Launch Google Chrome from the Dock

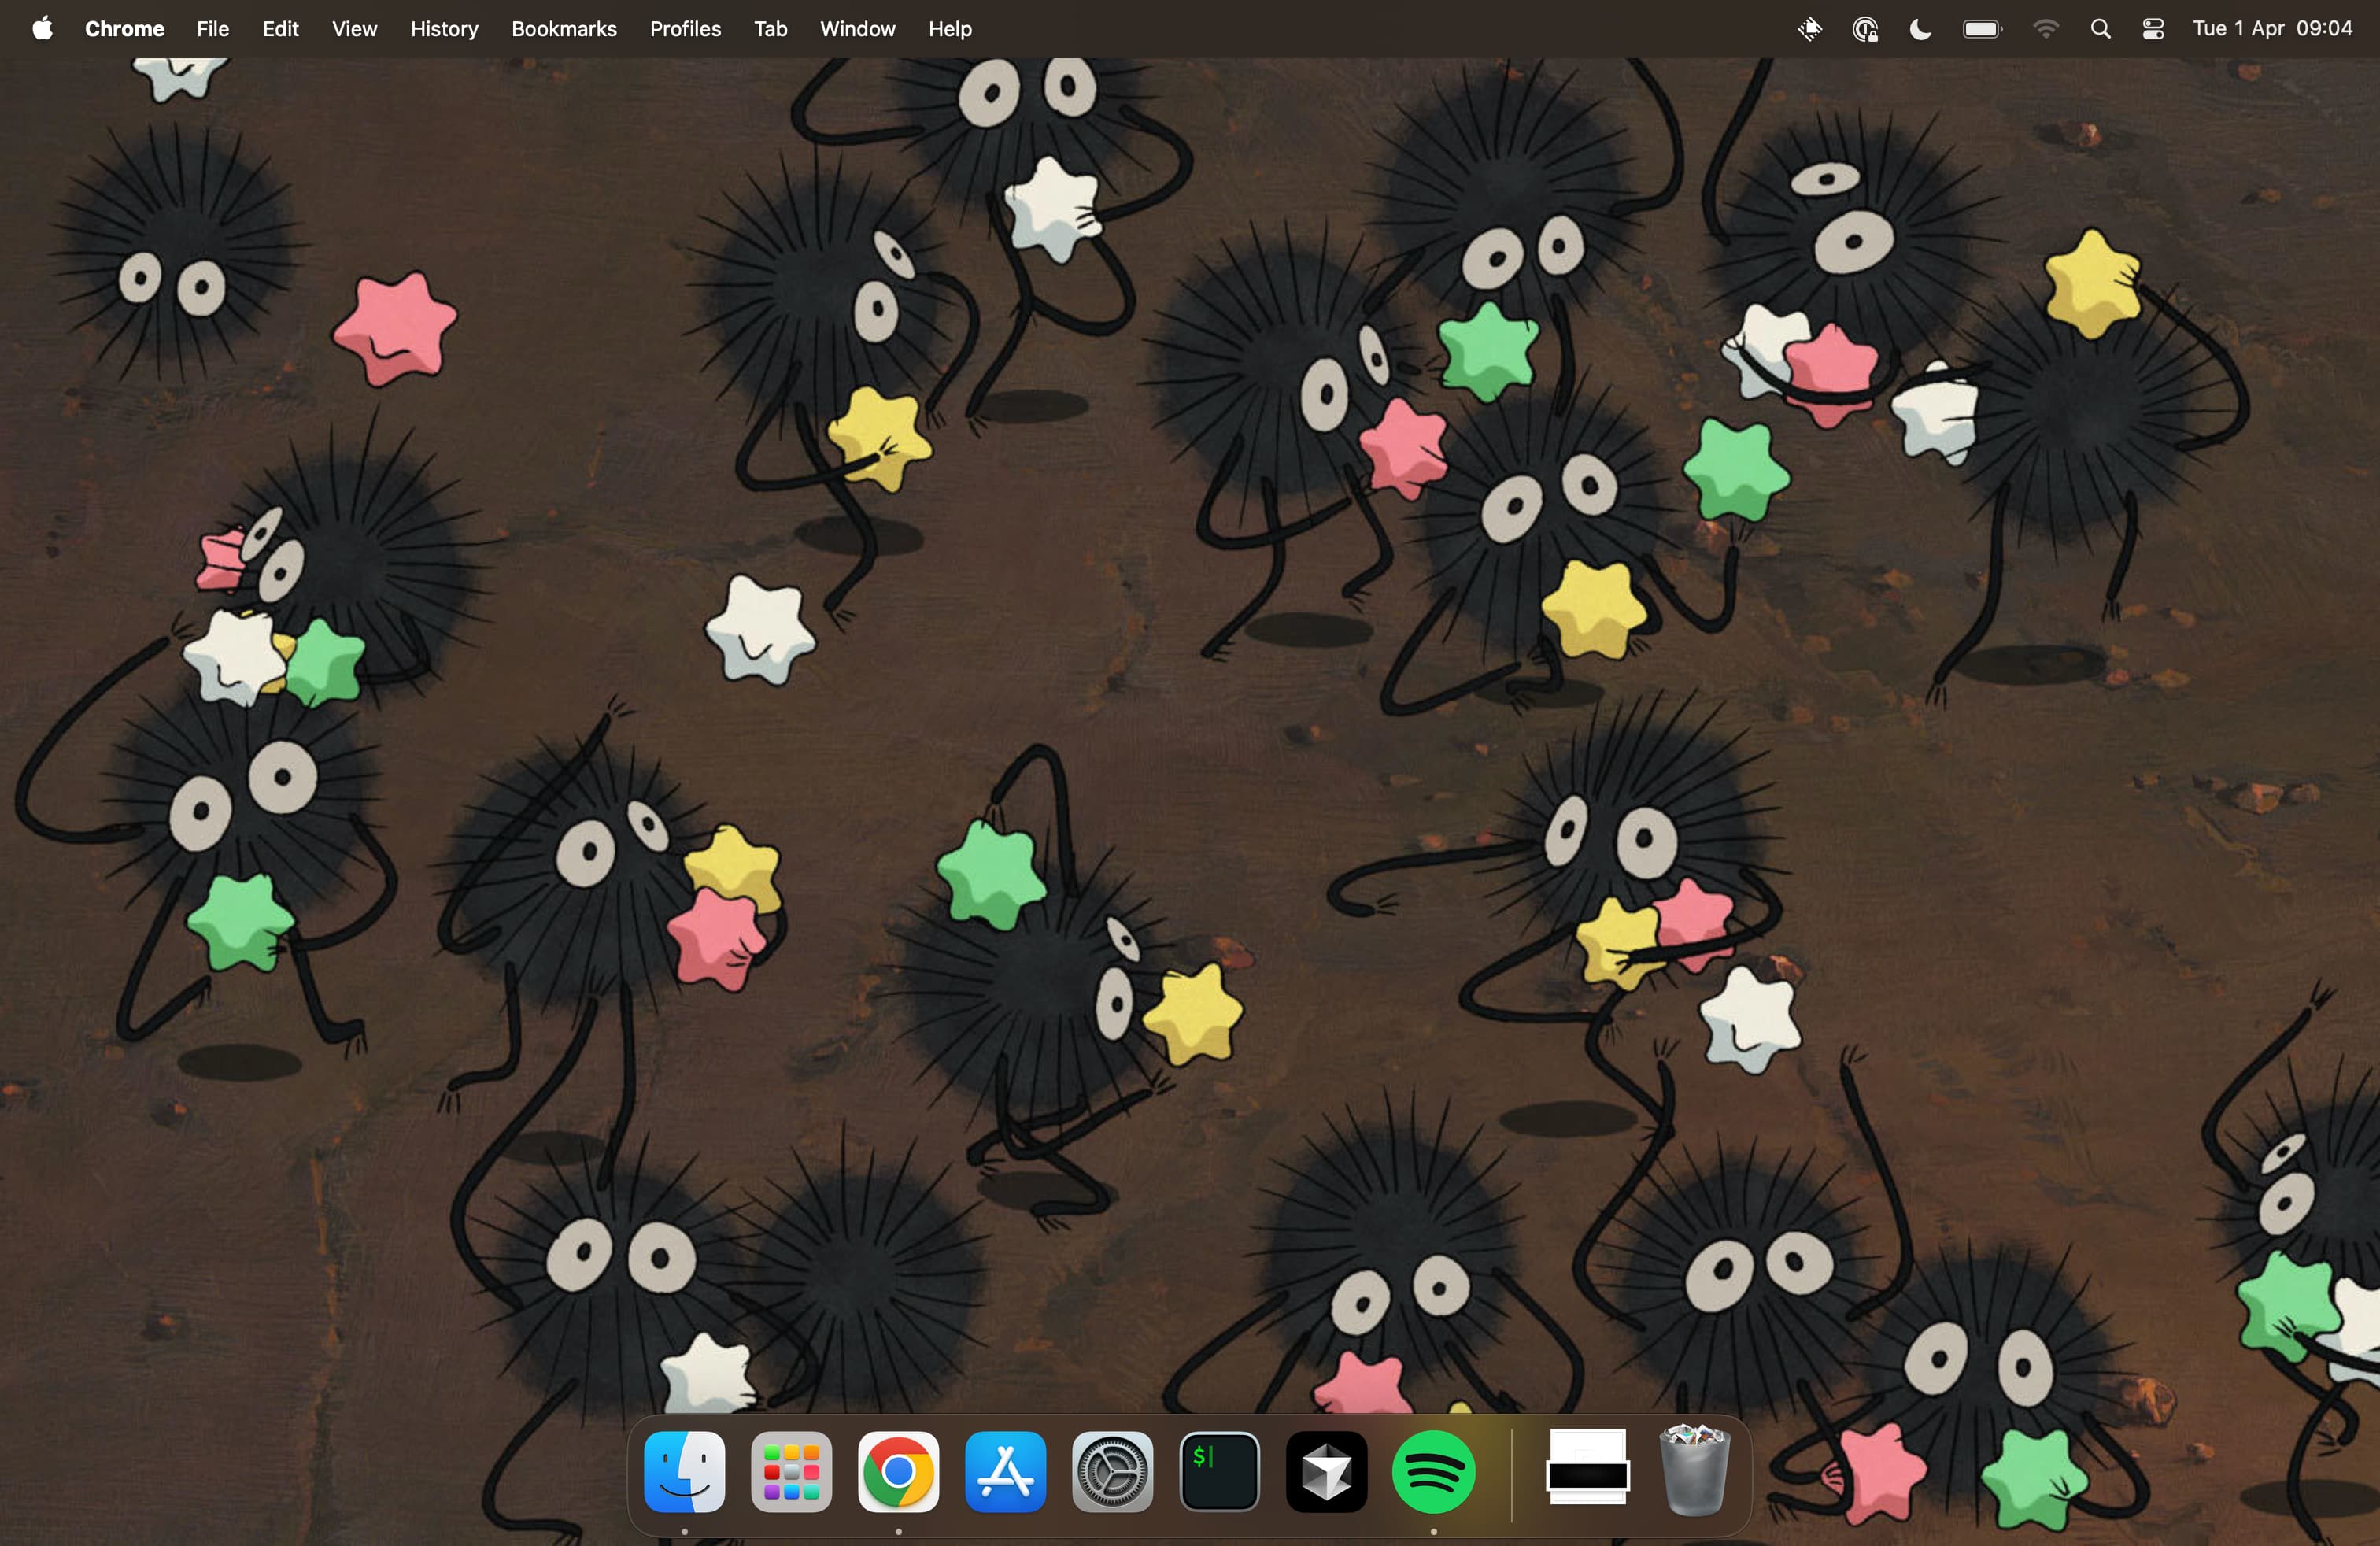(898, 1471)
